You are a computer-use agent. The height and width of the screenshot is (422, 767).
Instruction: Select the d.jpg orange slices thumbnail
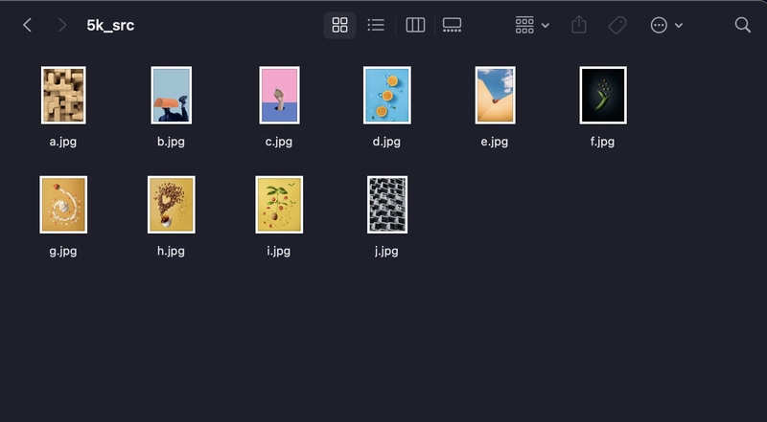(387, 96)
